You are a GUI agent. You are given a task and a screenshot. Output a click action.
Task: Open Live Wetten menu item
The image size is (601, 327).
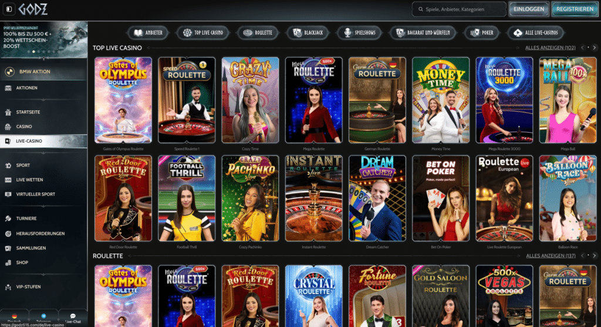(29, 180)
